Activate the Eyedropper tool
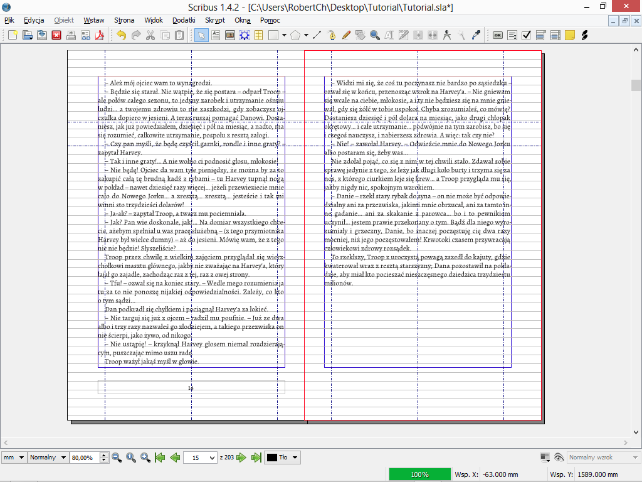The width and height of the screenshot is (642, 482). pyautogui.click(x=476, y=35)
